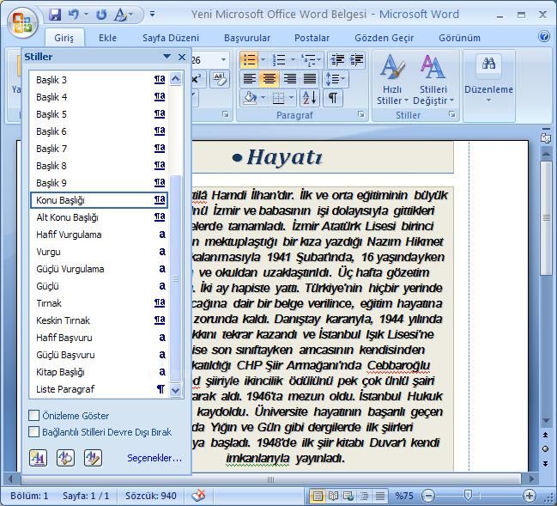Align text to the left

coord(250,79)
